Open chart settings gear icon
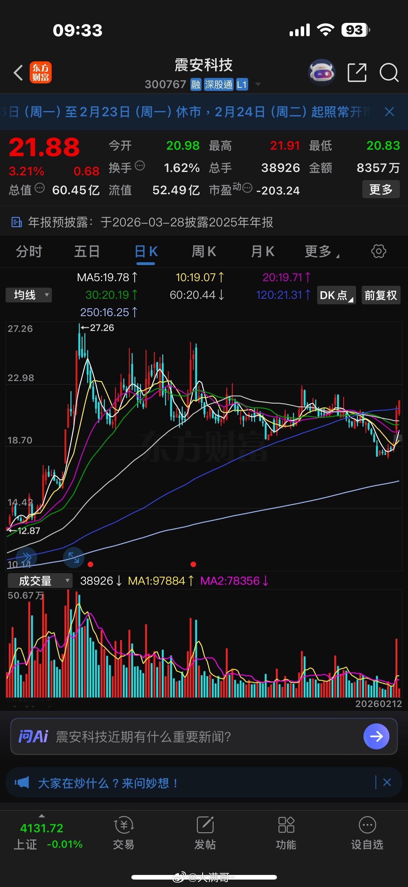 click(x=378, y=251)
